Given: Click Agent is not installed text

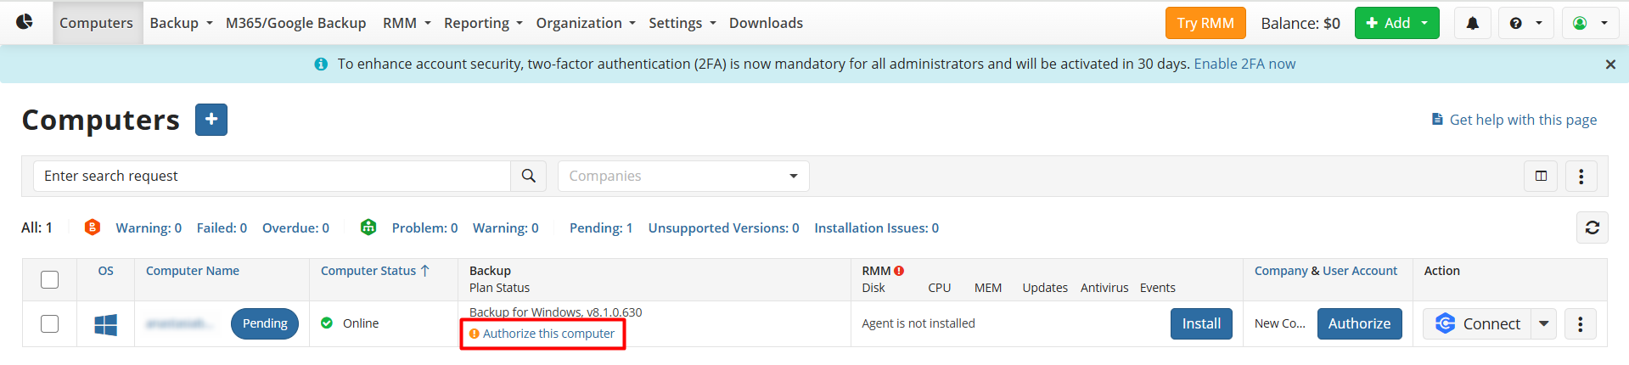Looking at the screenshot, I should [918, 323].
